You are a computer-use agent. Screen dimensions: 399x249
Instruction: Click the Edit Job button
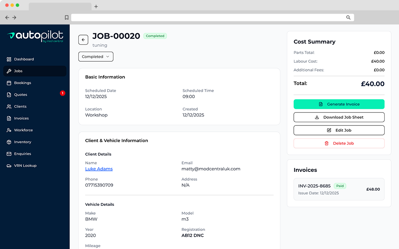[x=339, y=130]
